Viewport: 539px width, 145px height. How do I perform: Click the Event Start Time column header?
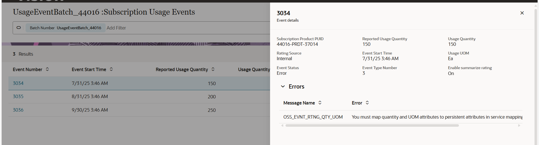[x=89, y=69]
